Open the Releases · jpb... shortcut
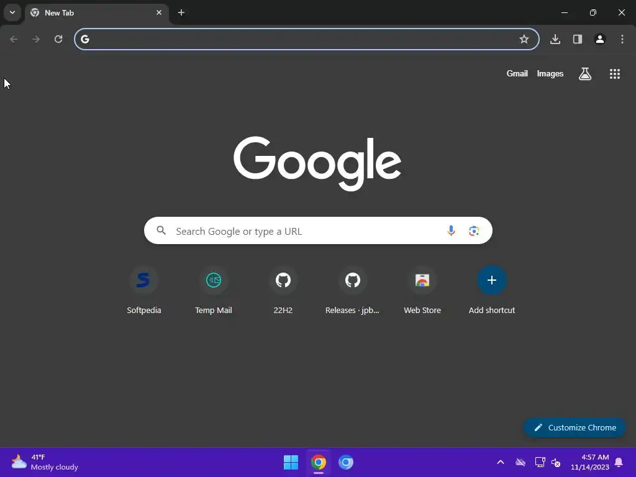 [353, 291]
